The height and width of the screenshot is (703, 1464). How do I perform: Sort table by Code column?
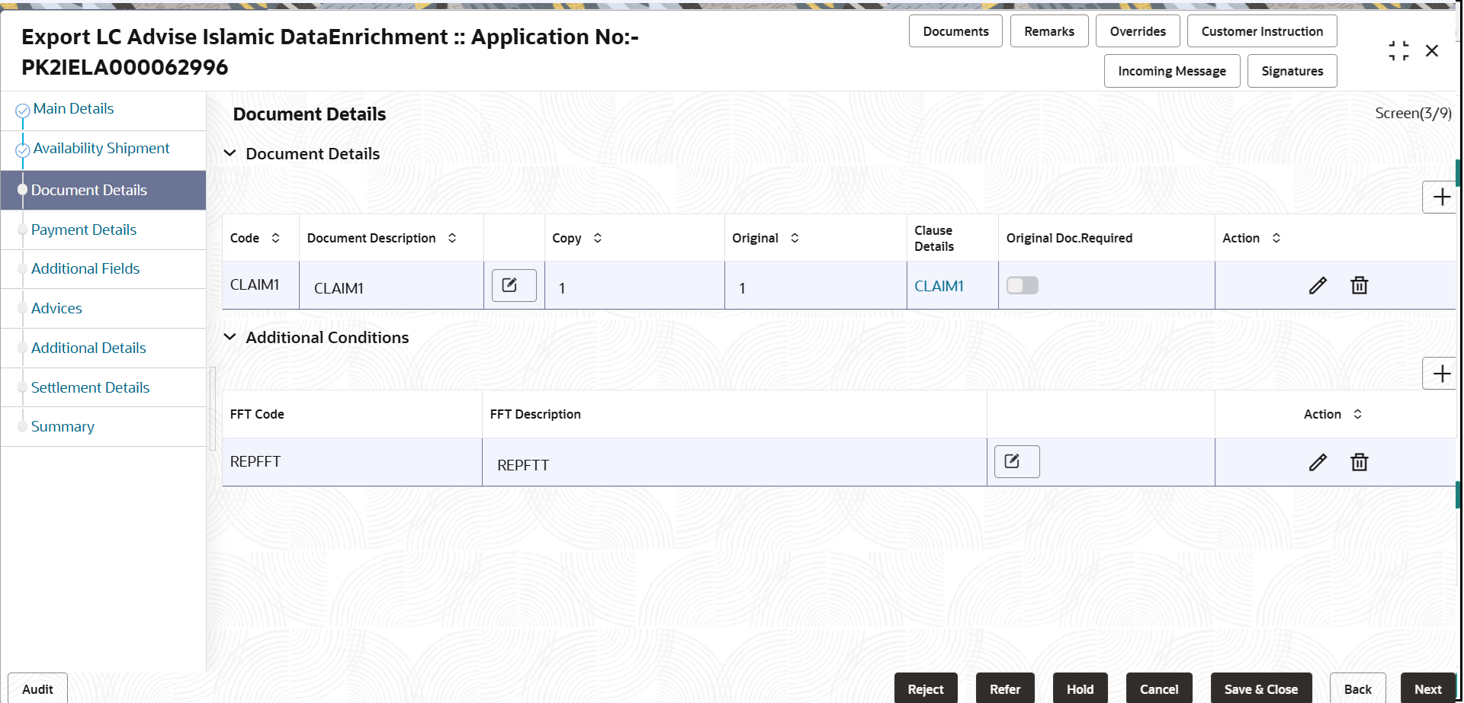(275, 238)
